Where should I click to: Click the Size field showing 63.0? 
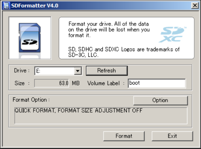[x=52, y=83]
